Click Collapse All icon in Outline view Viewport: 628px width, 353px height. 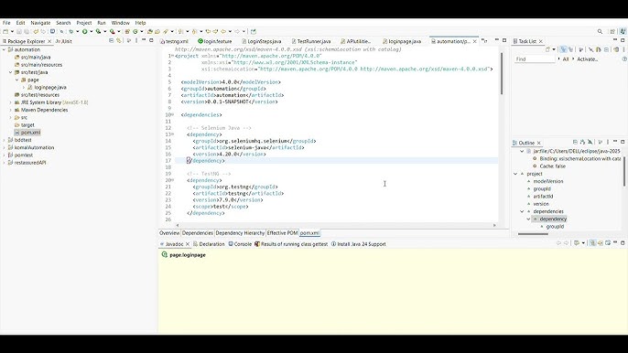(575, 142)
